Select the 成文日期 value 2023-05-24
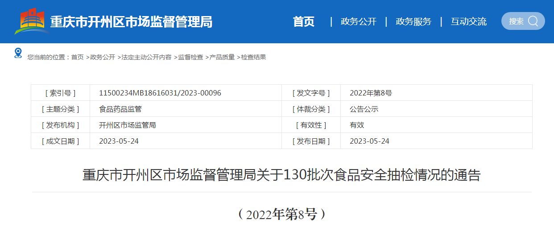The height and width of the screenshot is (232, 554). tap(119, 141)
